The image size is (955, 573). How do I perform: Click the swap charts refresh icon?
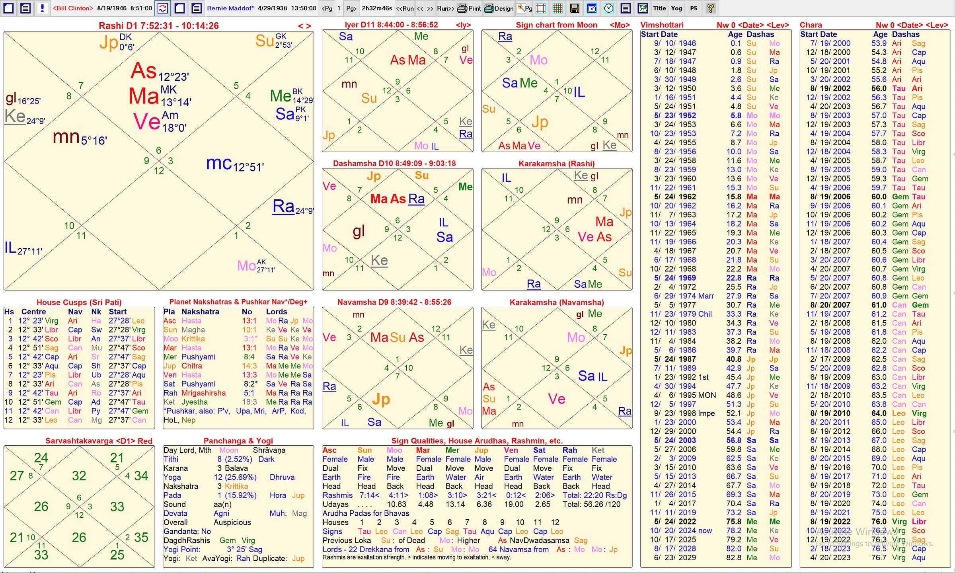click(x=162, y=8)
